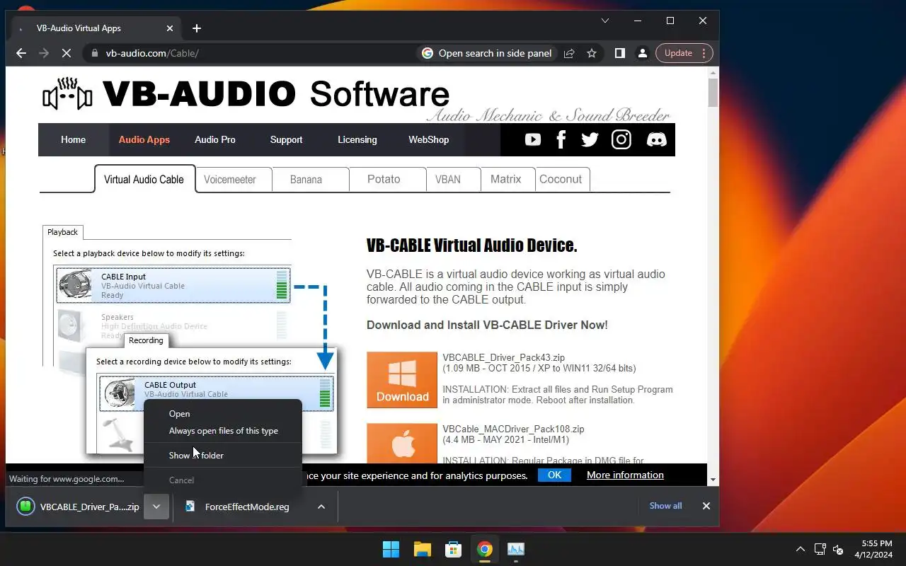
Task: Open the More information cookie link
Action: point(625,475)
